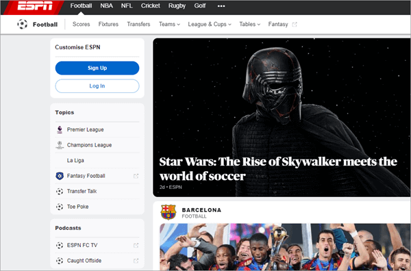Open the Champions League topic
Image resolution: width=411 pixels, height=271 pixels.
pos(97,145)
